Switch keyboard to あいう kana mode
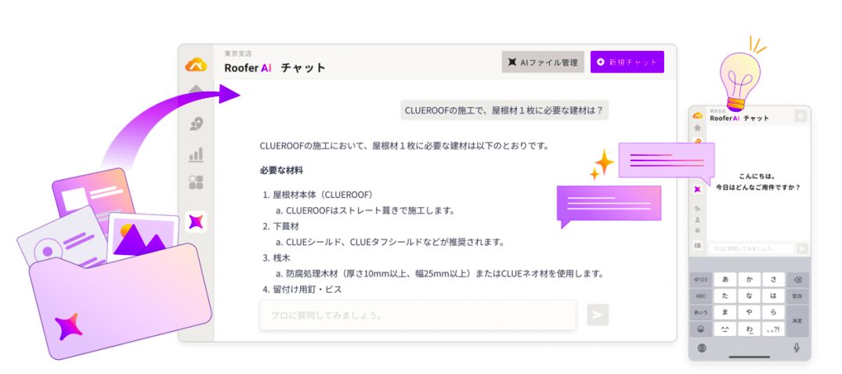 click(x=700, y=312)
